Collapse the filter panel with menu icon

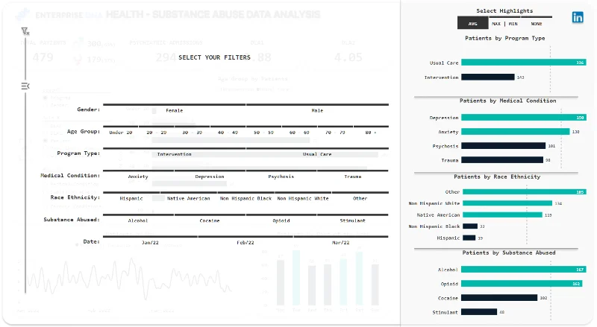pyautogui.click(x=25, y=86)
